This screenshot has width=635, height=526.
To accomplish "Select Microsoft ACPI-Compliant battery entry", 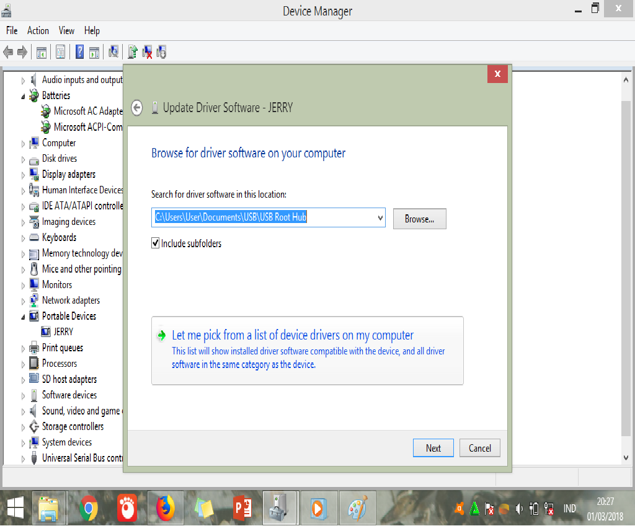I will click(x=88, y=127).
